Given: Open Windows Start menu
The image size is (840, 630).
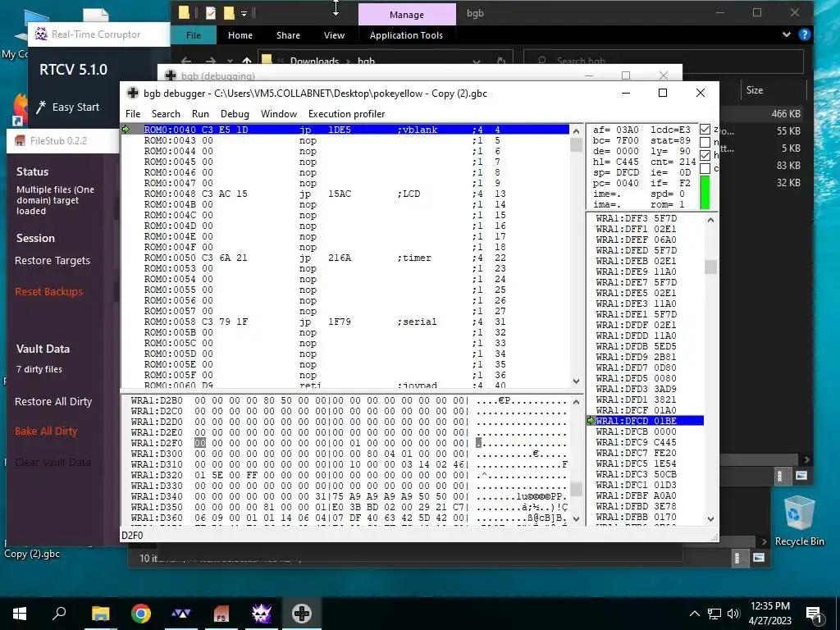Looking at the screenshot, I should point(20,614).
